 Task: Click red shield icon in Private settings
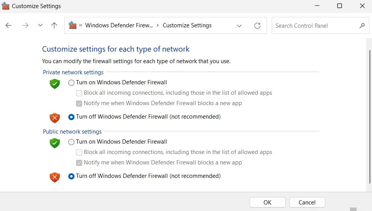[54, 118]
